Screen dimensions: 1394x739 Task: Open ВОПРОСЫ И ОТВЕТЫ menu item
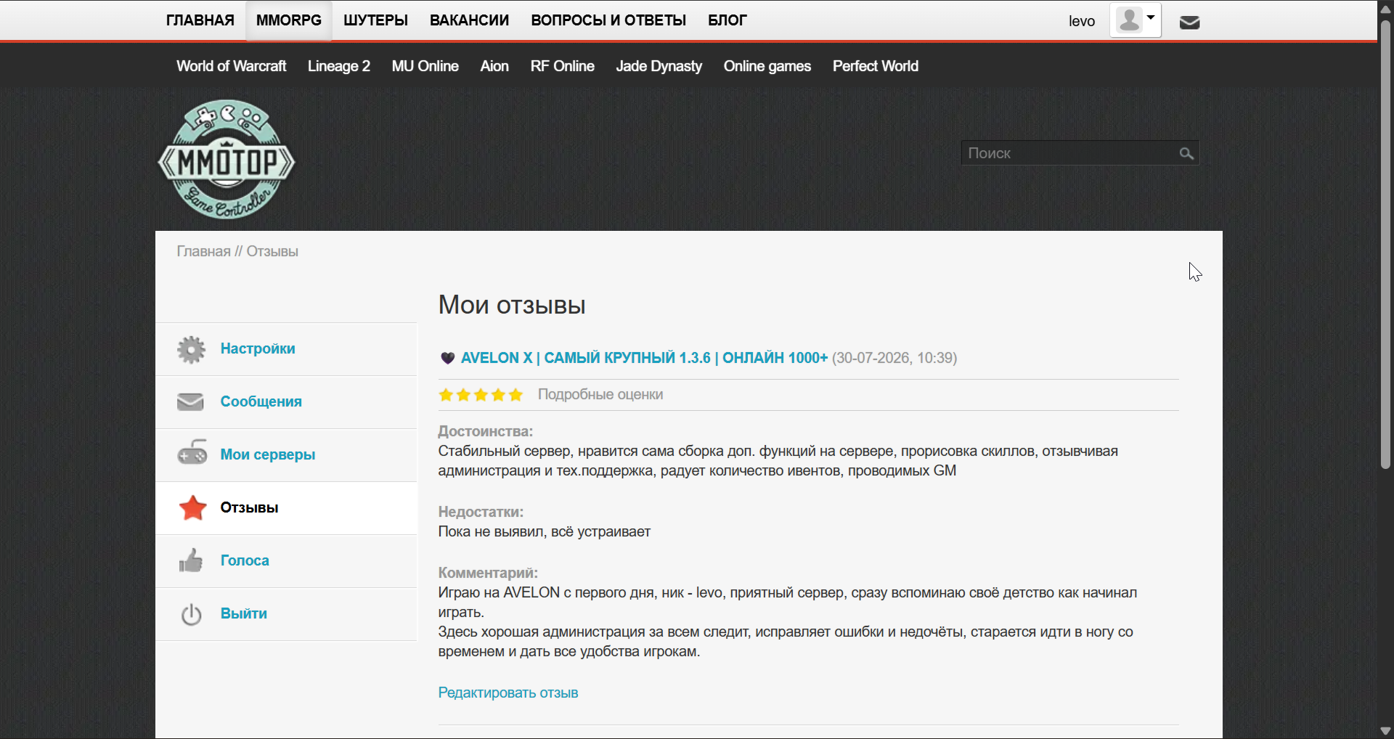[x=608, y=20]
